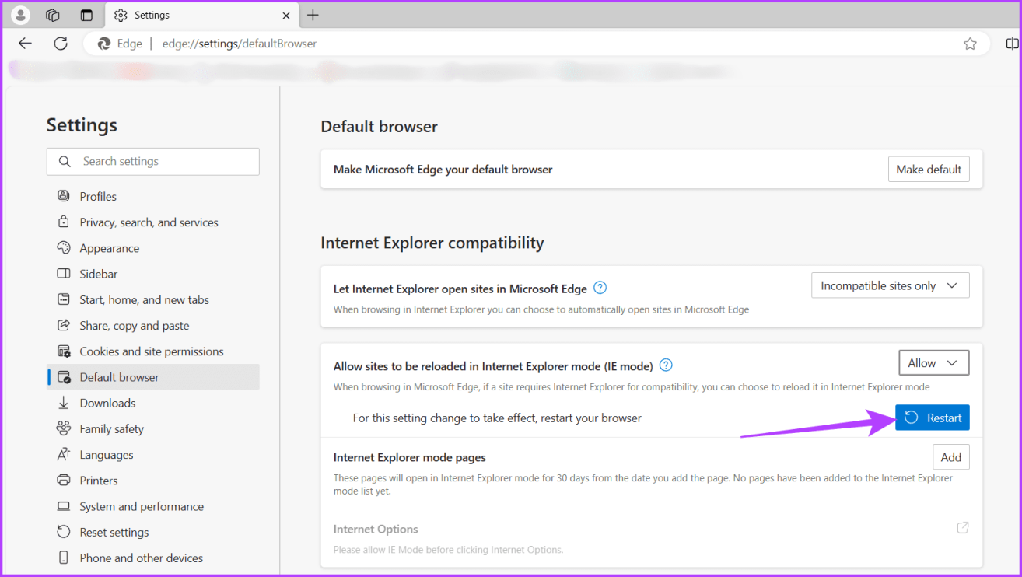Screen dimensions: 1022x577
Task: Click the Make default button
Action: [x=929, y=169]
